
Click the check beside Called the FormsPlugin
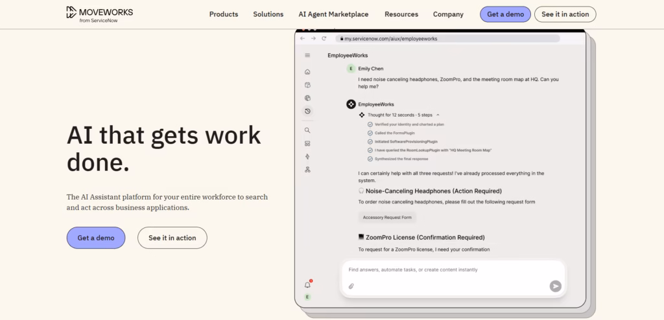point(370,133)
